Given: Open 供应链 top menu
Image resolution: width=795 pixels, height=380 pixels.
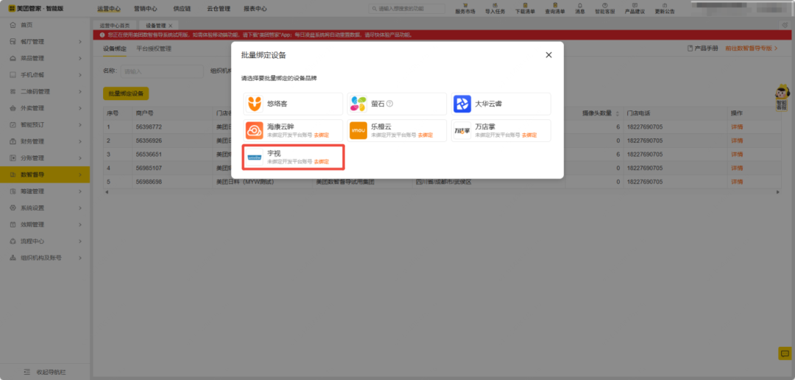Looking at the screenshot, I should coord(182,9).
